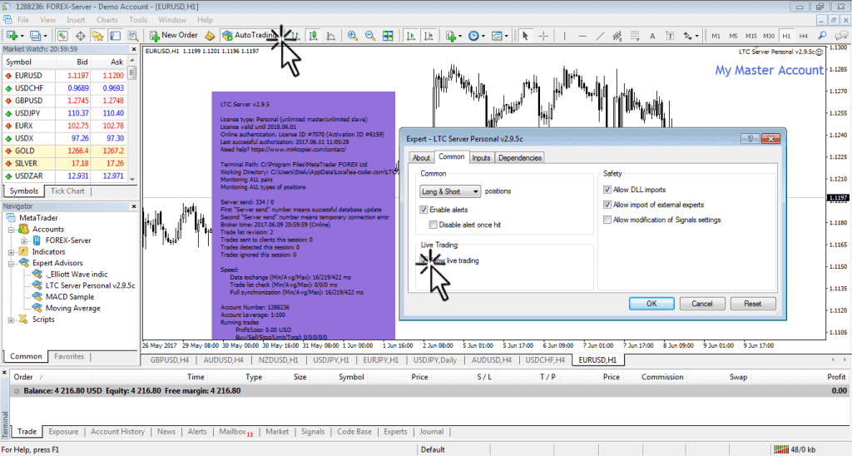Toggle chart shift icon
This screenshot has width=852, height=456.
(428, 36)
